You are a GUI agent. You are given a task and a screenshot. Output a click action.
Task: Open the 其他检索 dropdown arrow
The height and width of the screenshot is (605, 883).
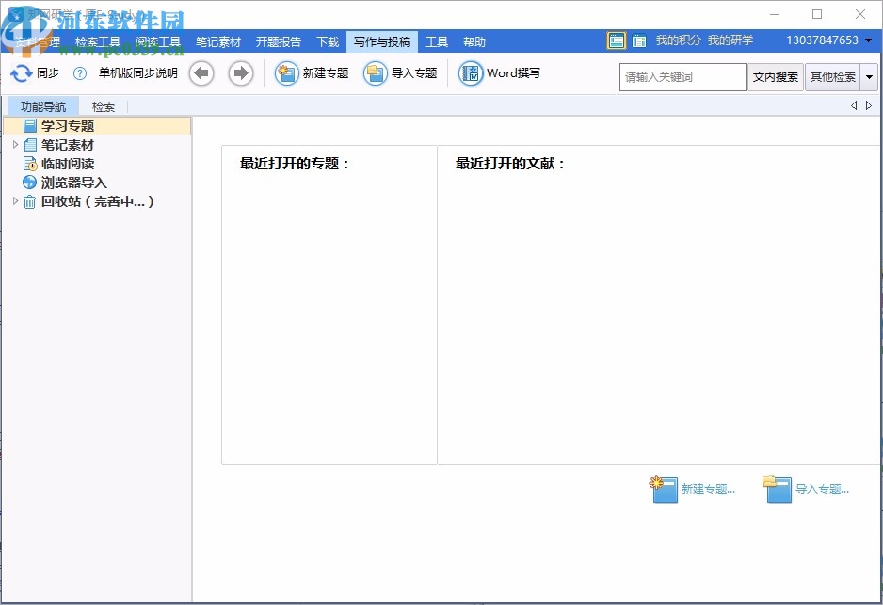(870, 76)
